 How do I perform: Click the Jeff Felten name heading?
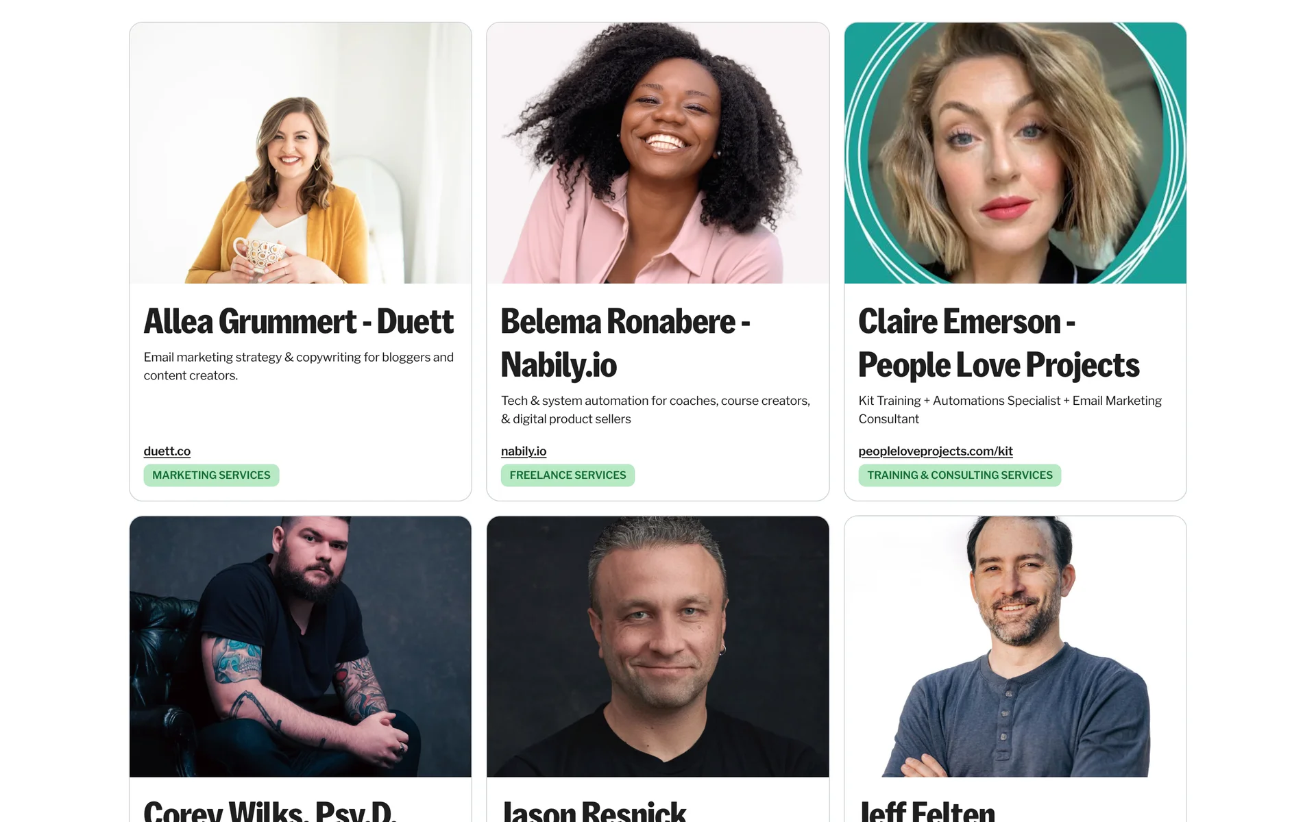[x=927, y=811]
